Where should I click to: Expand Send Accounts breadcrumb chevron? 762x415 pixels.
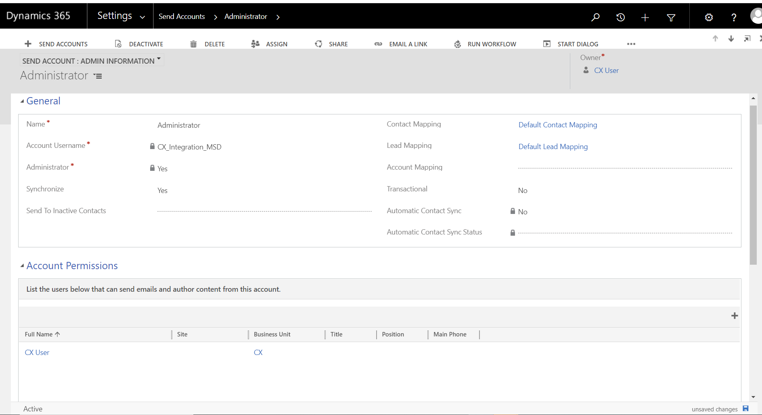(x=216, y=17)
